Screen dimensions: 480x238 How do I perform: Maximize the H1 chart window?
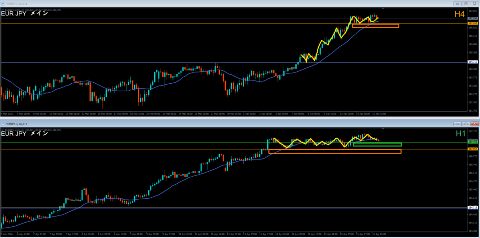coord(465,123)
